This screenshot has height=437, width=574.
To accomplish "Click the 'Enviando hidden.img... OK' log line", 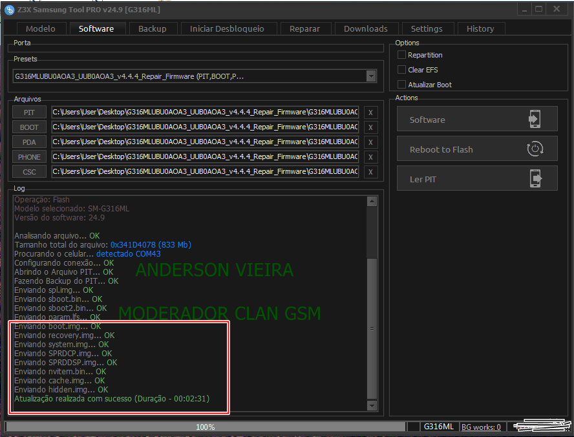I will coord(61,390).
